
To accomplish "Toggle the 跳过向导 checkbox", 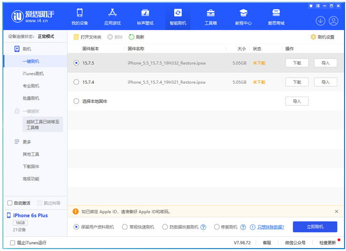I will tap(40, 203).
